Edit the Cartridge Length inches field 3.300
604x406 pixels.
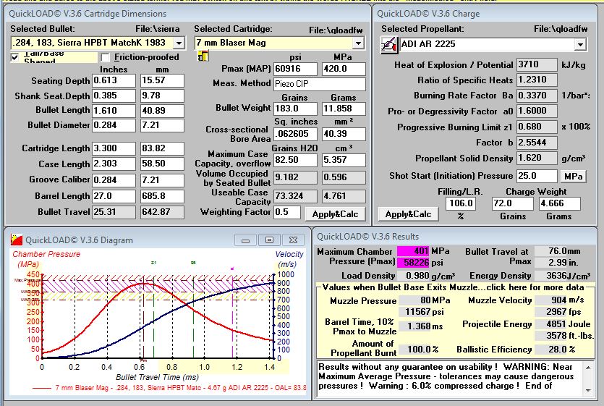coord(114,148)
